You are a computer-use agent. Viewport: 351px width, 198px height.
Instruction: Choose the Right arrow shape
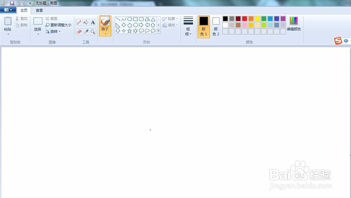pyautogui.click(x=141, y=25)
